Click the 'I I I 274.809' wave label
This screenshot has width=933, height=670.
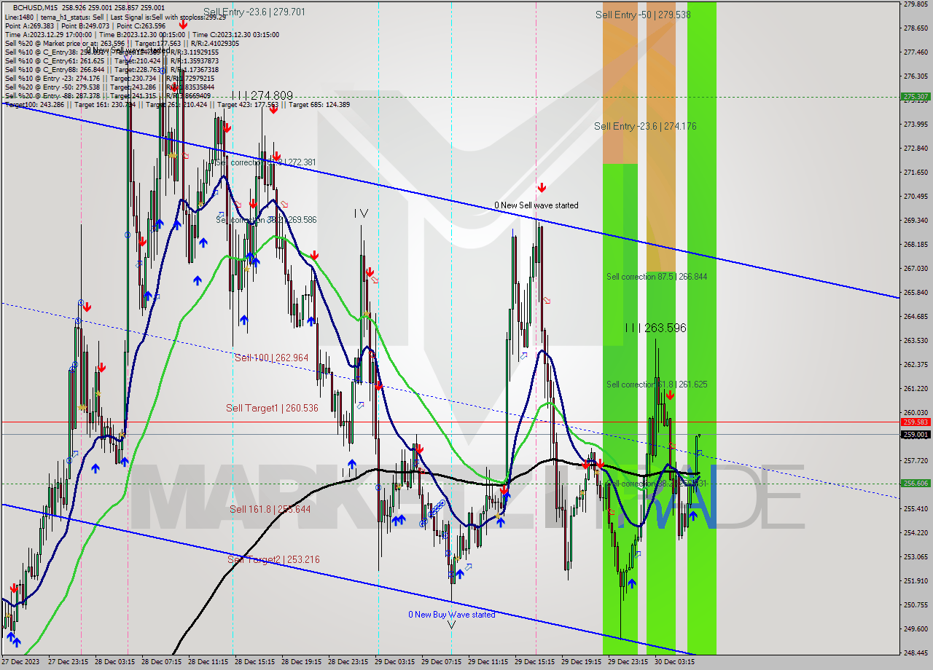tap(262, 95)
